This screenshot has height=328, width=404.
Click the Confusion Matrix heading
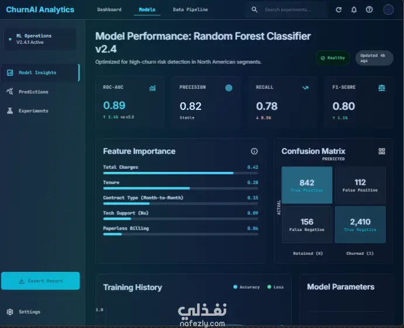(x=313, y=151)
